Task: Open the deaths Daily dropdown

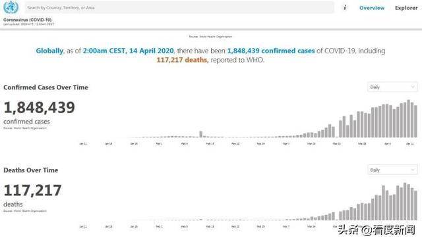Action: point(392,170)
